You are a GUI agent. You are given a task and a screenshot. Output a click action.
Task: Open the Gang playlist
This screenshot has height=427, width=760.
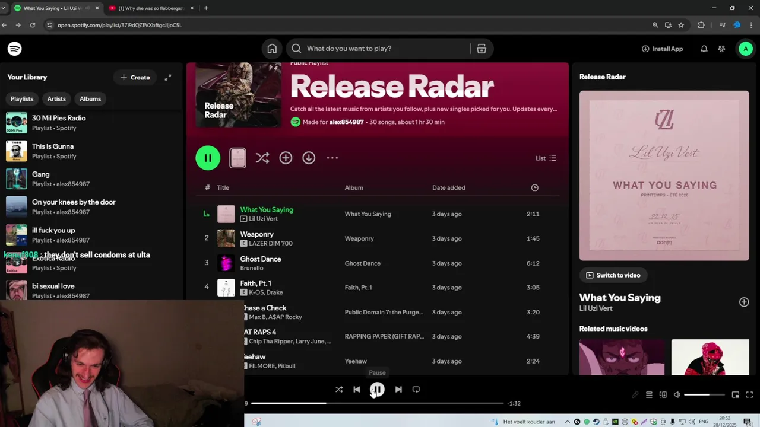coord(92,179)
